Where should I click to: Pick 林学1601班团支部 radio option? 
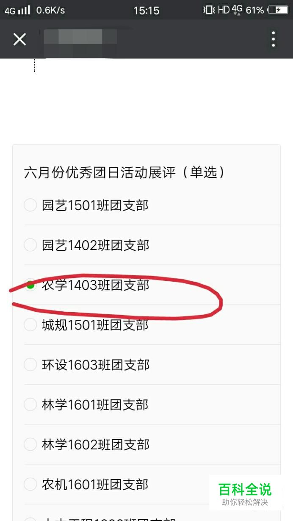point(30,405)
